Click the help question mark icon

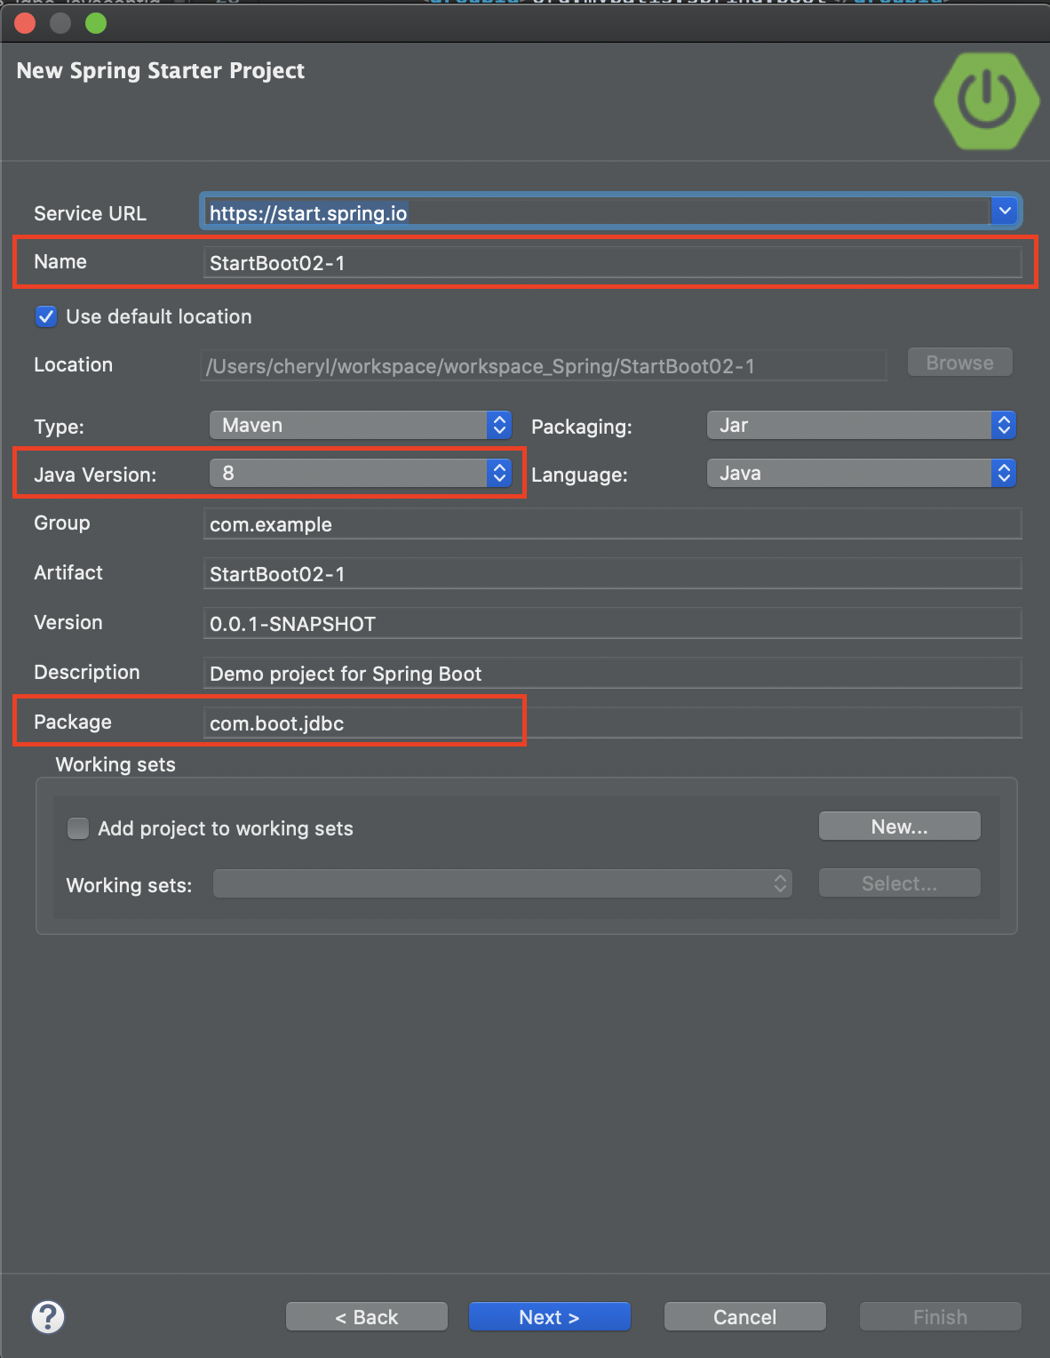pos(48,1317)
